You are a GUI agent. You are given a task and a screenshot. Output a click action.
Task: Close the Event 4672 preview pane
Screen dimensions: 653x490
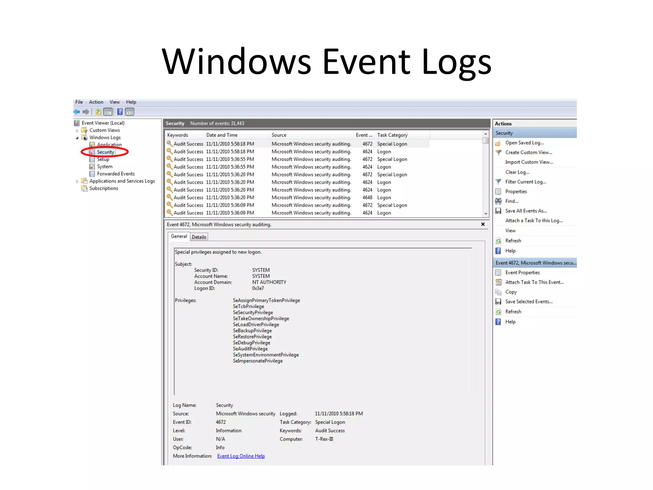483,224
